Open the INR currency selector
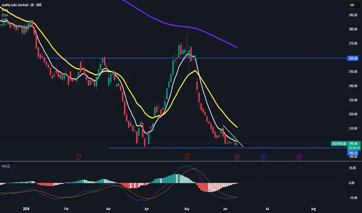The width and height of the screenshot is (362, 213). (354, 5)
